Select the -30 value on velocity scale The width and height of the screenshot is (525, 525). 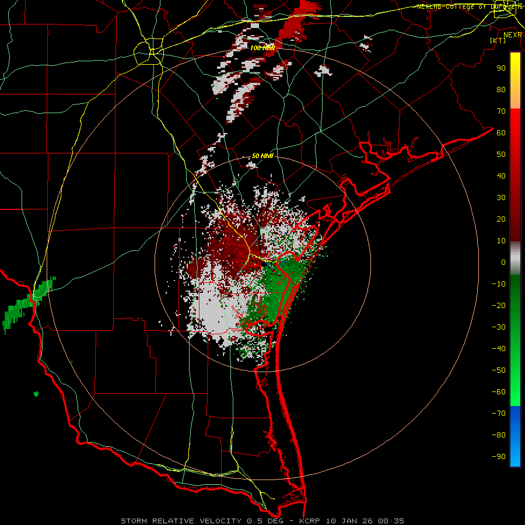[499, 327]
